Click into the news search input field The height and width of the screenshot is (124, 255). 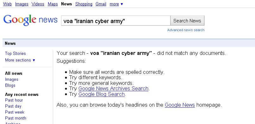(x=115, y=21)
